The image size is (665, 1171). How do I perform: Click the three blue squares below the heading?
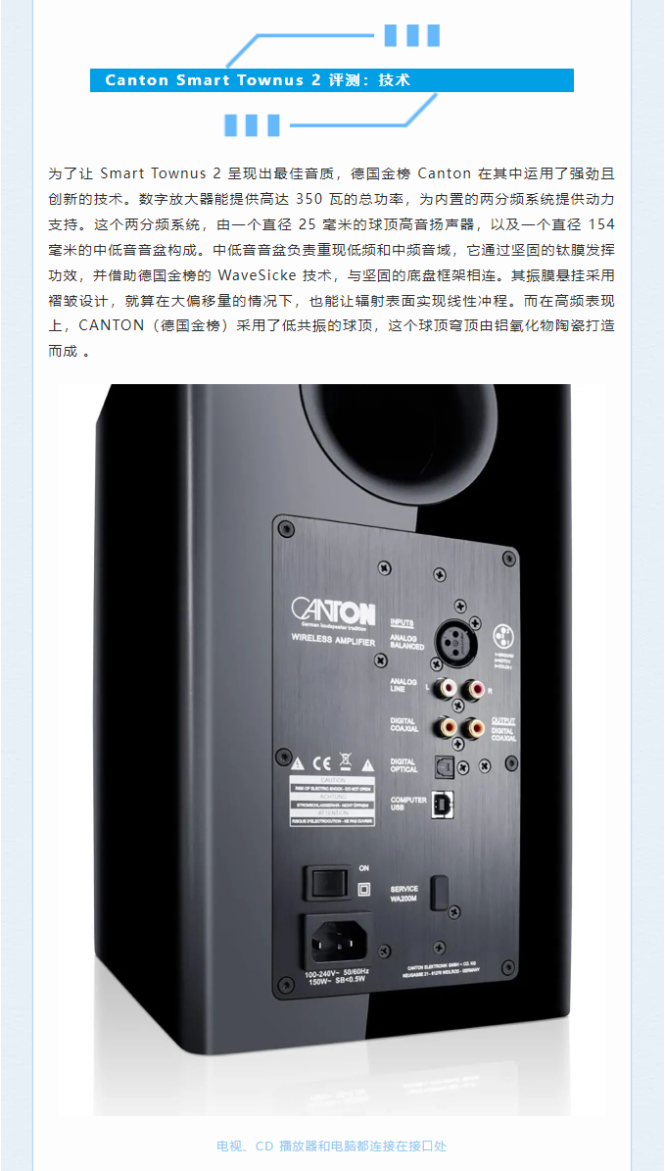tap(253, 124)
